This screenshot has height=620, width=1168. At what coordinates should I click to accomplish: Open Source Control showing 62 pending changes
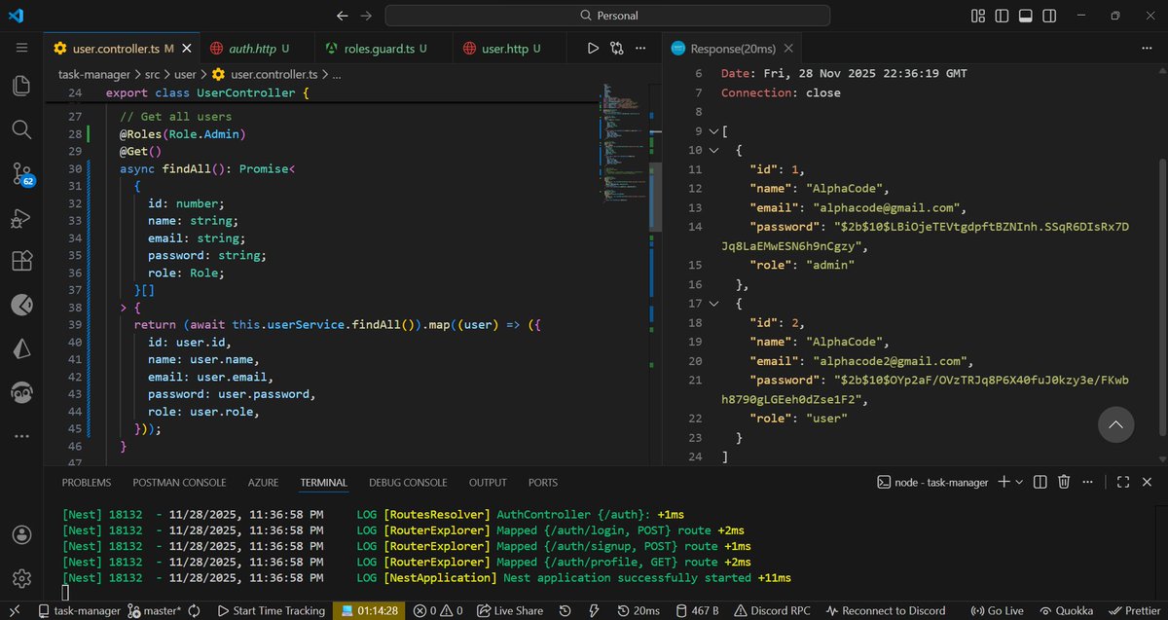(20, 173)
